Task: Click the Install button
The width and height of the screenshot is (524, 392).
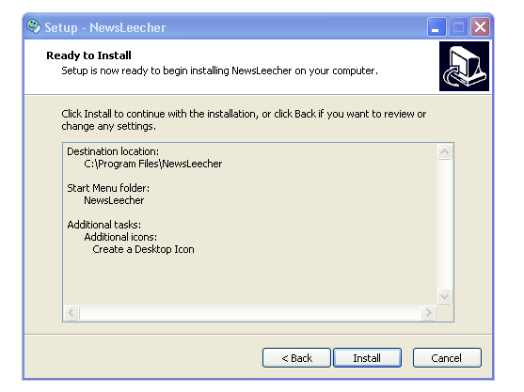Action: point(367,357)
